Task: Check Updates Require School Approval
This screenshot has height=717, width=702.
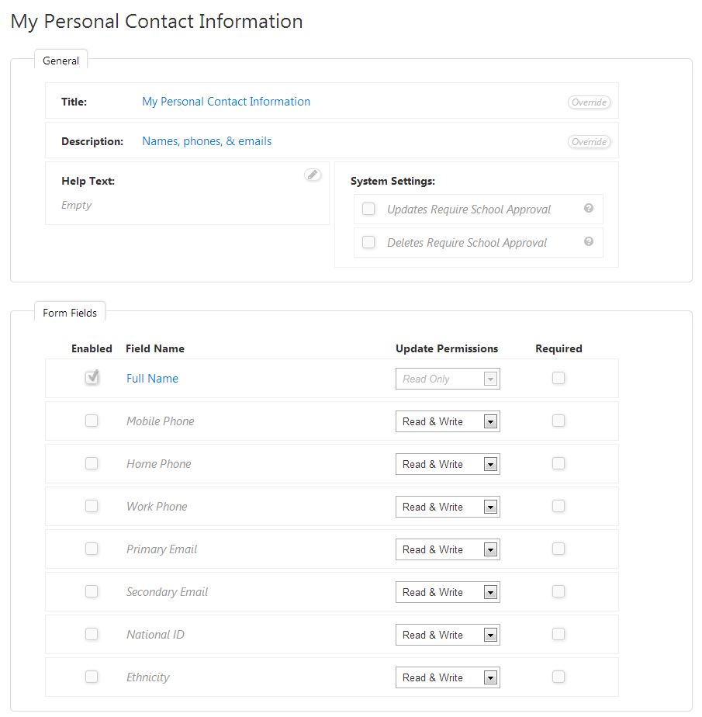Action: point(368,209)
